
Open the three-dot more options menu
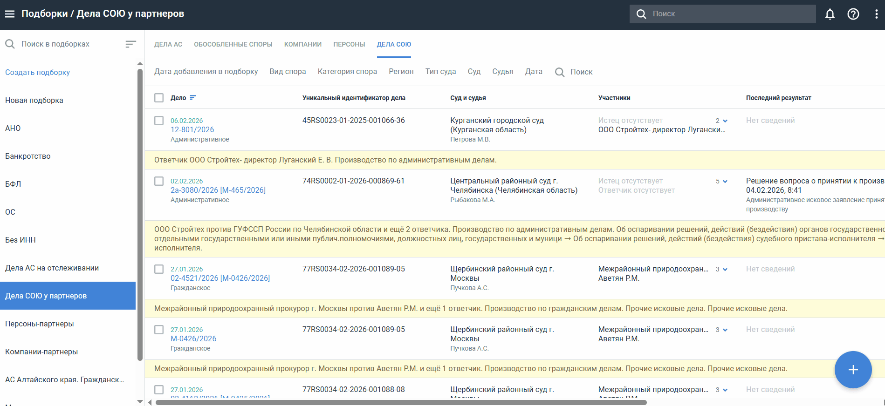(x=876, y=14)
